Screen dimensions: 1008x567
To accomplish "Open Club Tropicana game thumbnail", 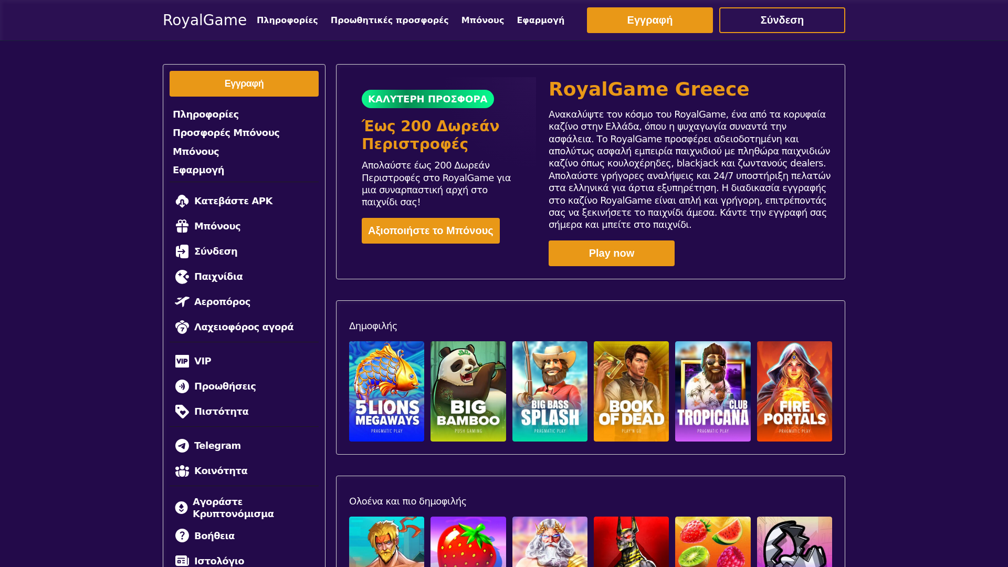I will pos(713,391).
